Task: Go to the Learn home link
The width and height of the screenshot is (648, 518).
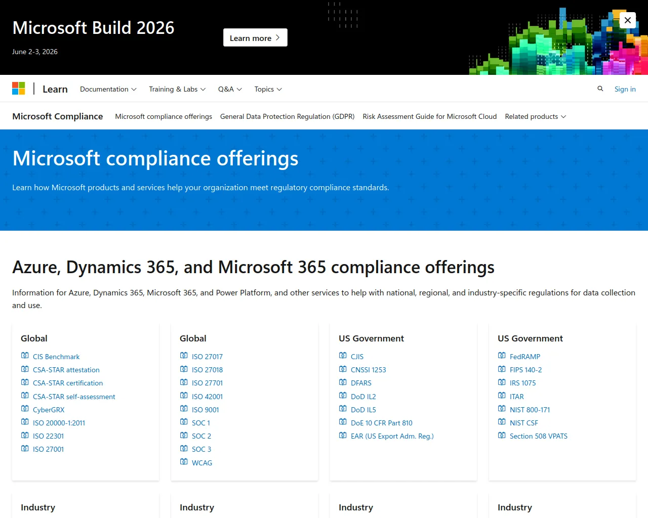Action: (55, 89)
